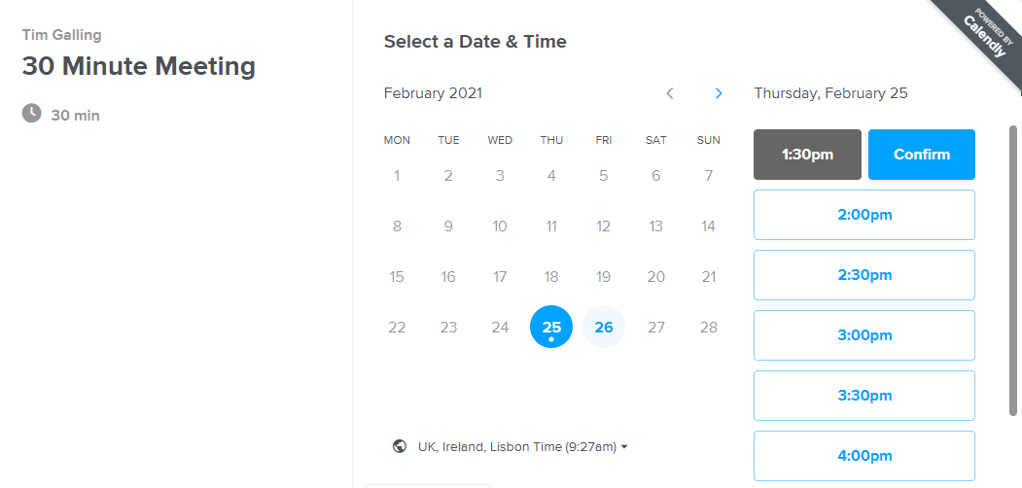
Task: Select the 1:30pm time slot
Action: 807,155
